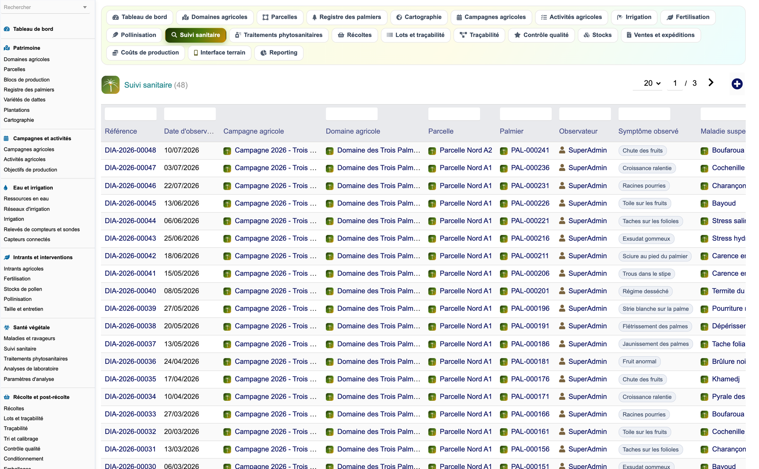Click the Intrants et interventions leaf icon
This screenshot has height=469, width=759.
pos(7,257)
